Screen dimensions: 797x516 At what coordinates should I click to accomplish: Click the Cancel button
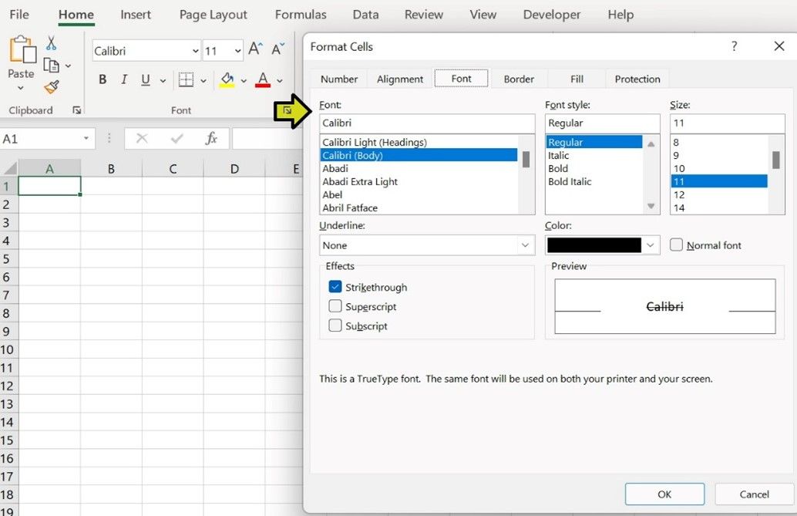coord(755,494)
